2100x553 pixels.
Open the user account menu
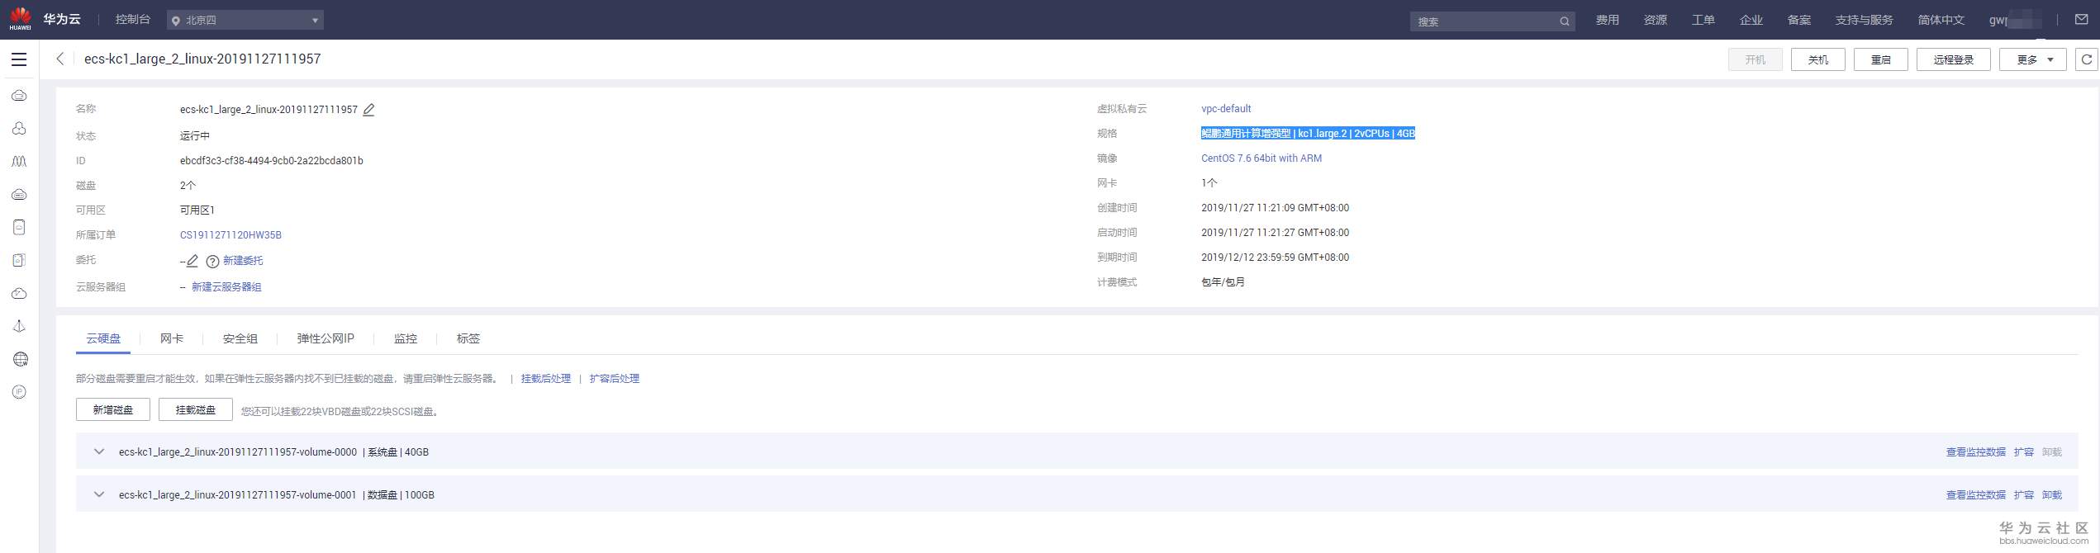click(x=2016, y=20)
